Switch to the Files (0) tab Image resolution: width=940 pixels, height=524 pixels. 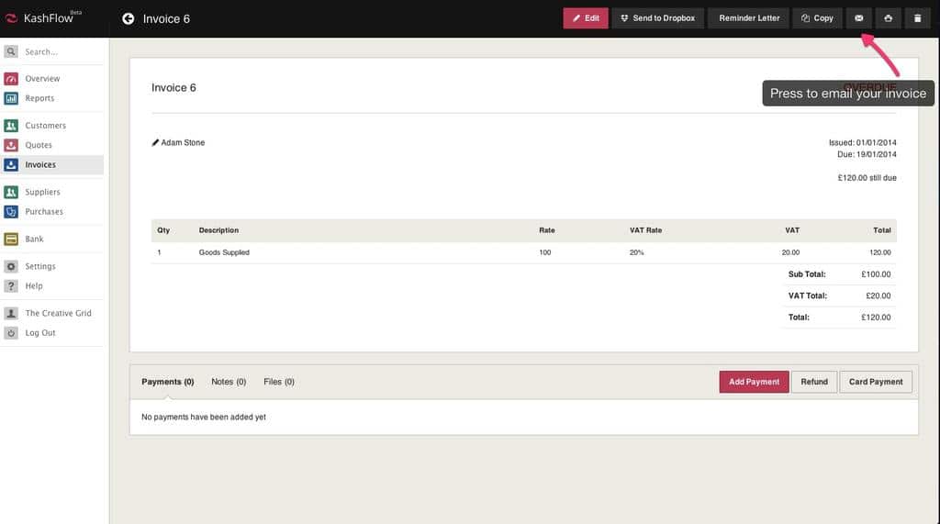click(x=278, y=382)
